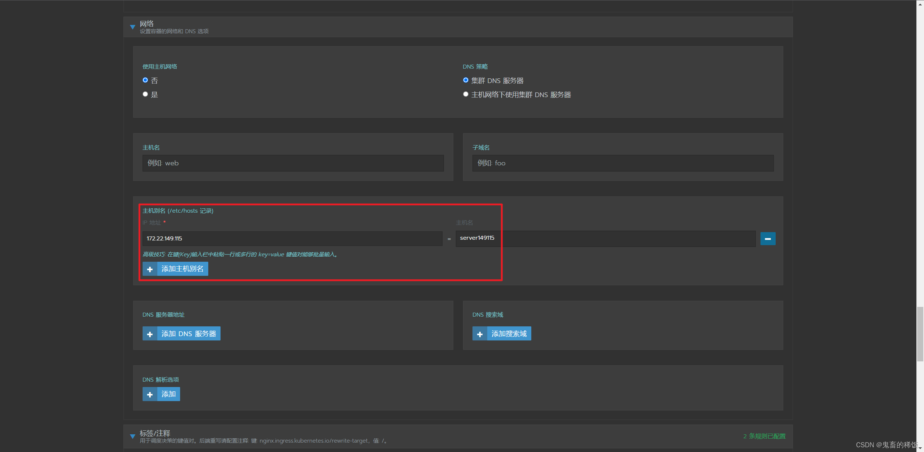Click the plus icon beside 添加搜索域

[479, 333]
